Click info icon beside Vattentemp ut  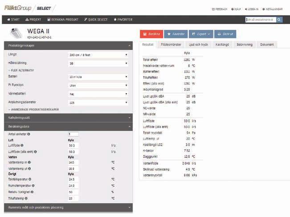[29, 168]
